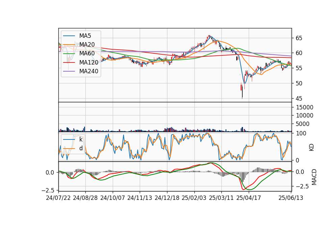Click the 25/06/13 date axis label
324x233 pixels.
(291, 198)
